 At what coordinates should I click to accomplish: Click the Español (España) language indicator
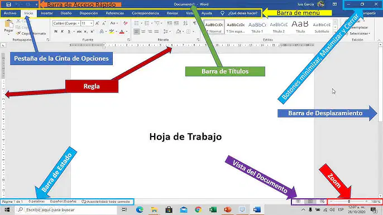63,201
